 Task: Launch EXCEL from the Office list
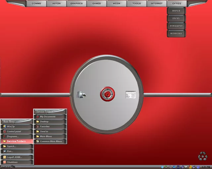[x=176, y=18]
